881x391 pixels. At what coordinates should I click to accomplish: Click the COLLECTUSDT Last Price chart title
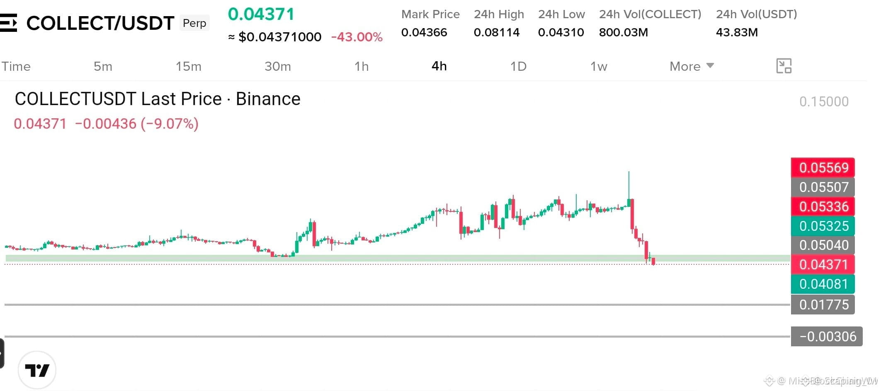click(x=158, y=99)
